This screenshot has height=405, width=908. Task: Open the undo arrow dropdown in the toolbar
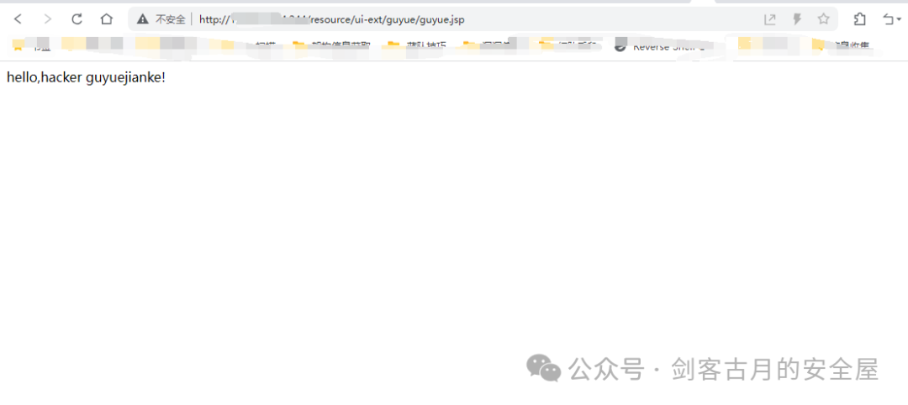[892, 19]
